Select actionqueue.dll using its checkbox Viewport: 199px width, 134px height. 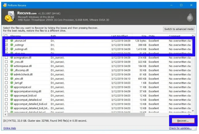[x=6, y=66]
